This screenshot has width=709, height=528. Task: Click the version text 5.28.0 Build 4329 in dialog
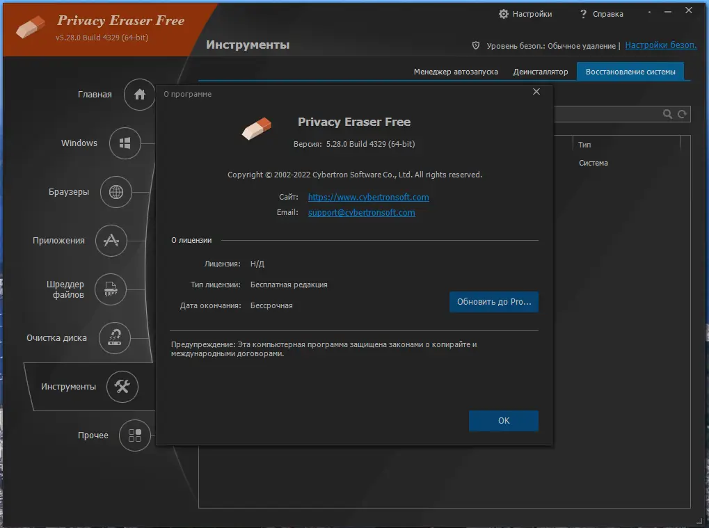coord(370,144)
